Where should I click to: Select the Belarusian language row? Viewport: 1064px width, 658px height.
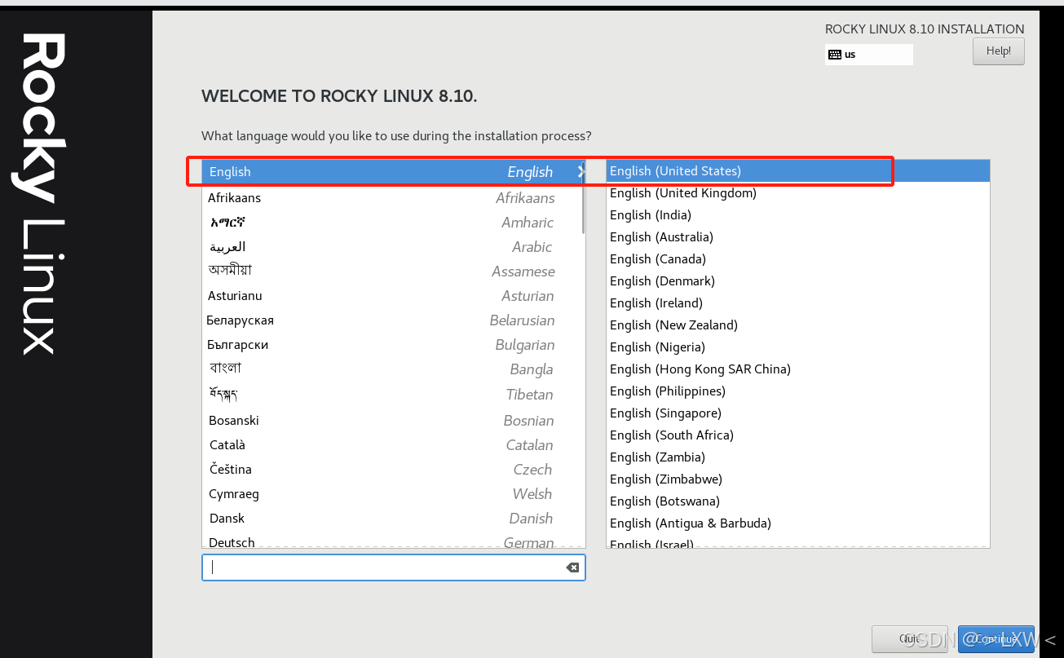393,320
